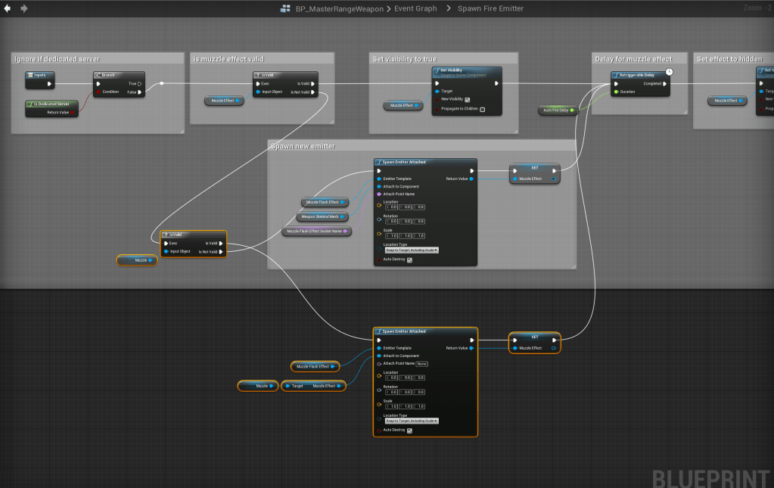
Task: Enable the Propagate to Children checkbox
Action: (482, 109)
